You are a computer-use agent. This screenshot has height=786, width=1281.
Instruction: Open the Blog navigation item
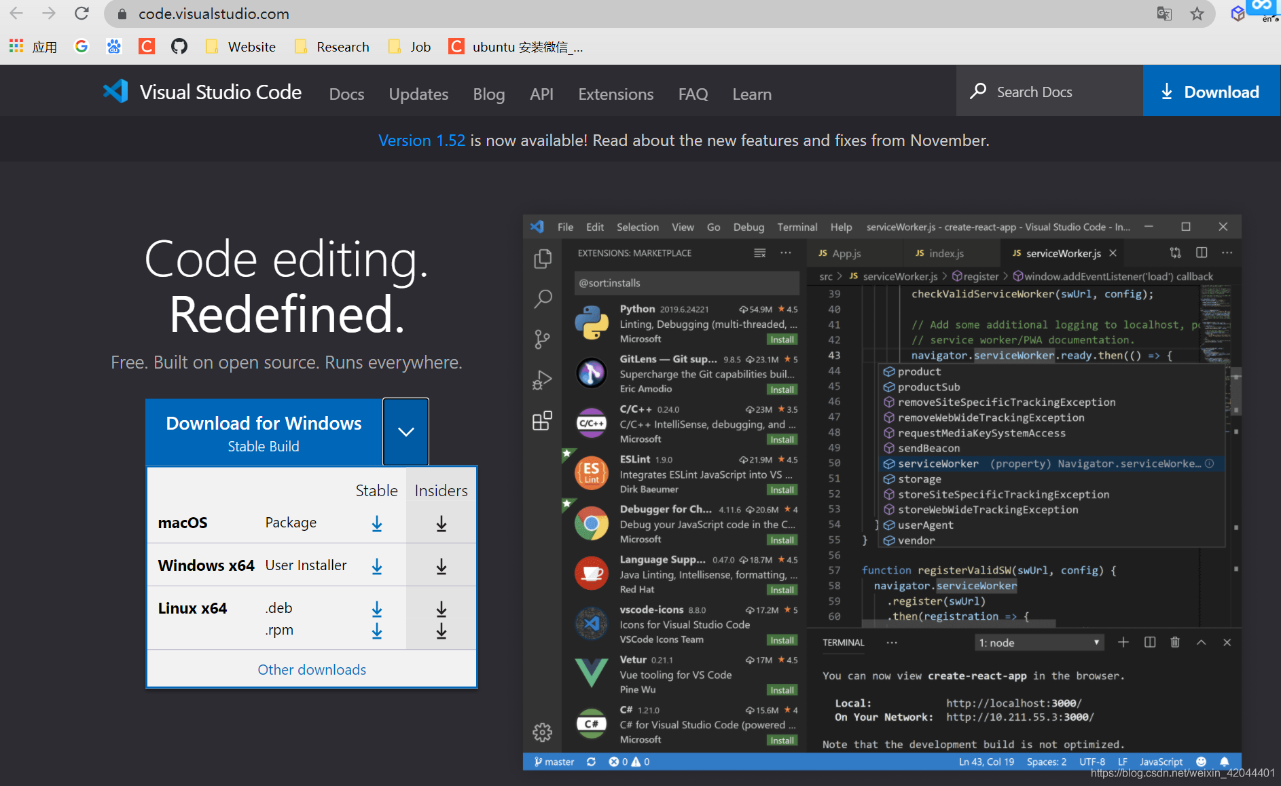coord(489,94)
